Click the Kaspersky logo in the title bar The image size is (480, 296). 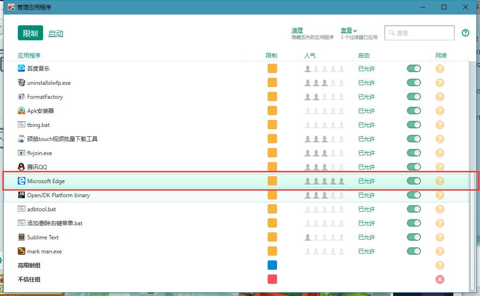point(11,7)
